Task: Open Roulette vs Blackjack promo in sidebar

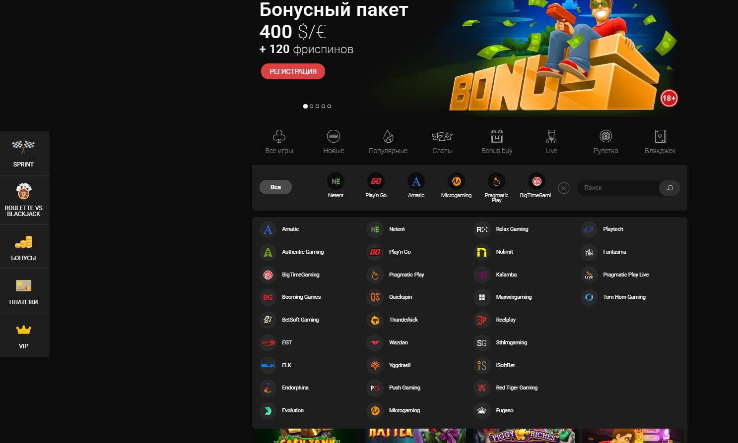Action: tap(23, 191)
